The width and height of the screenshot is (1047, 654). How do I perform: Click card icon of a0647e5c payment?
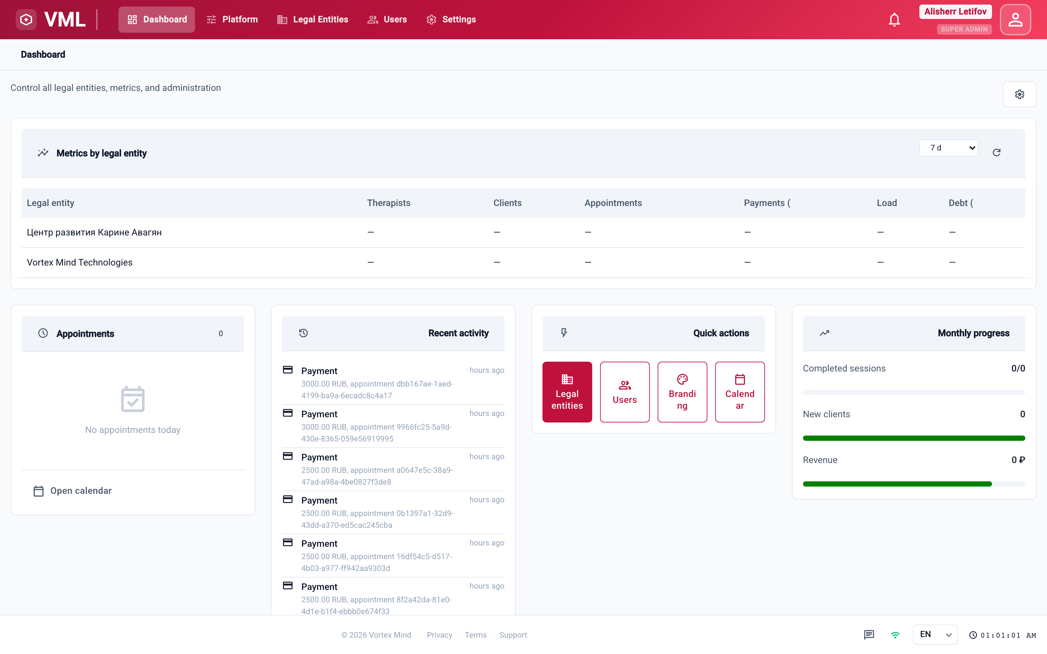(288, 456)
